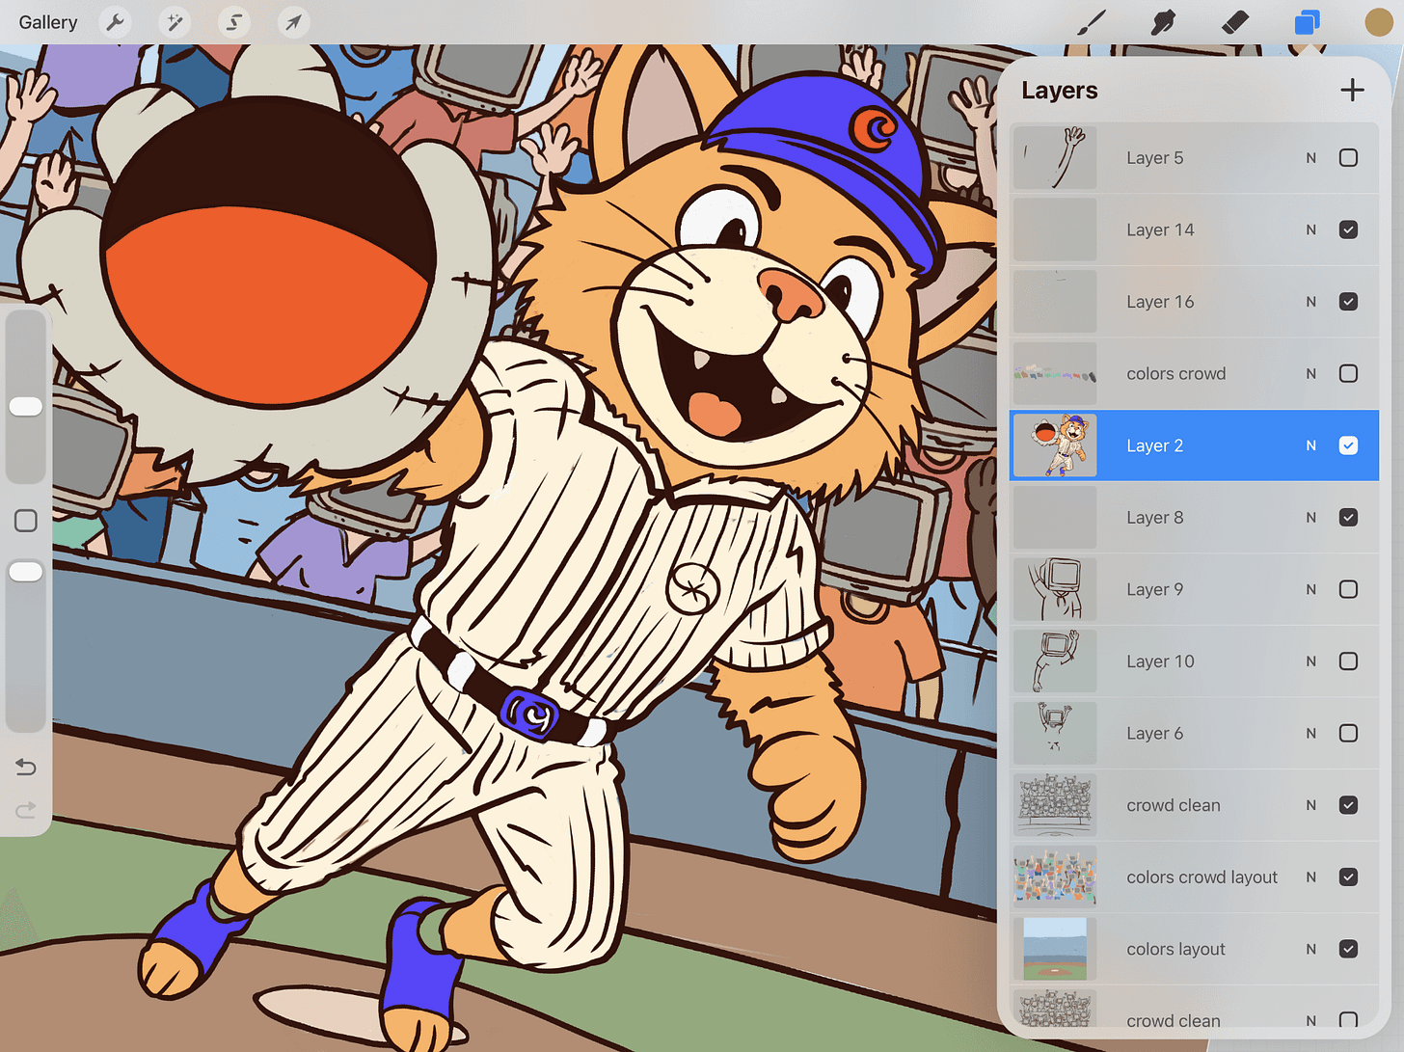Open blend mode N for Layer 8
Image resolution: width=1404 pixels, height=1052 pixels.
[x=1310, y=518]
